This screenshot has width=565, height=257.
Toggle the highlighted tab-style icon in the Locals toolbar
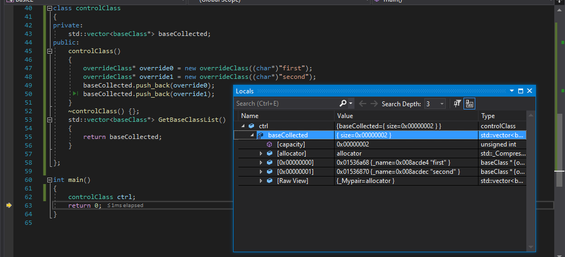[469, 104]
